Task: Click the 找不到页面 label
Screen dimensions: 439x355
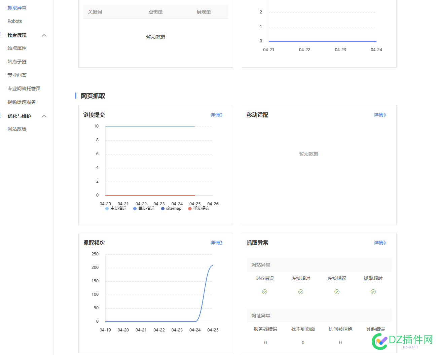Action: 303,329
